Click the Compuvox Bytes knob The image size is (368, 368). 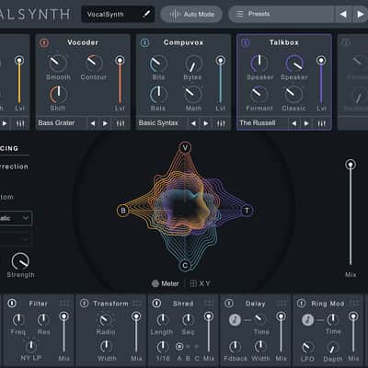[193, 63]
